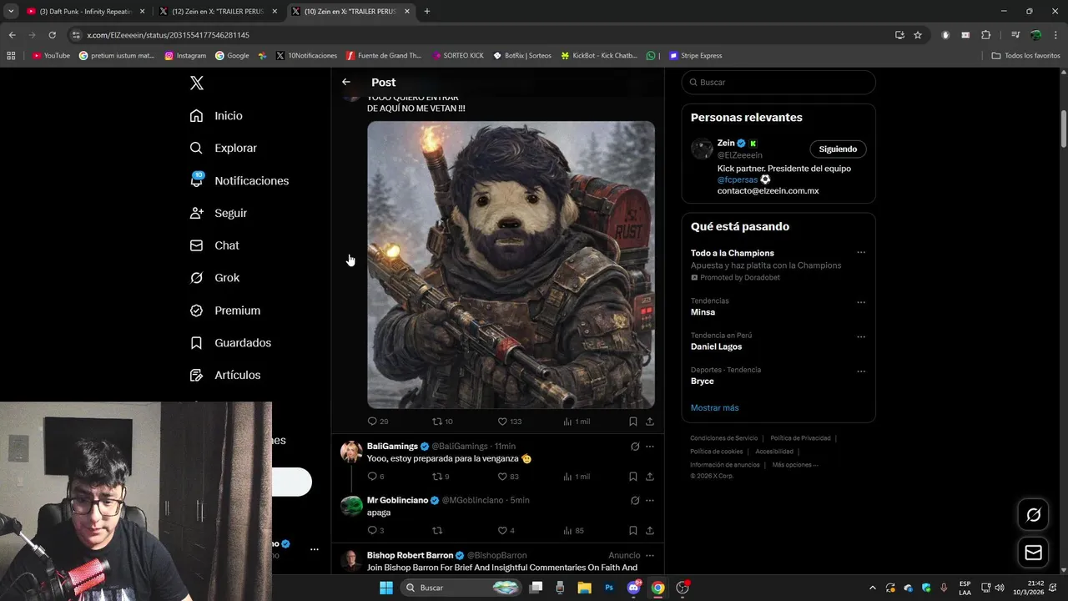Image resolution: width=1068 pixels, height=601 pixels.
Task: Bookmark this page with the star icon
Action: [x=918, y=35]
